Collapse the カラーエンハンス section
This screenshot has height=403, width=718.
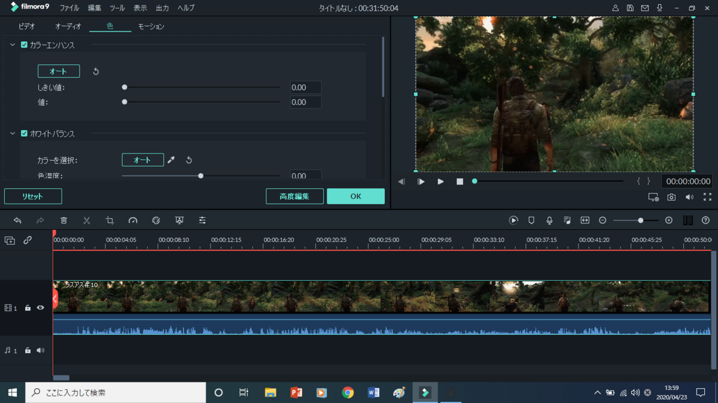point(13,45)
